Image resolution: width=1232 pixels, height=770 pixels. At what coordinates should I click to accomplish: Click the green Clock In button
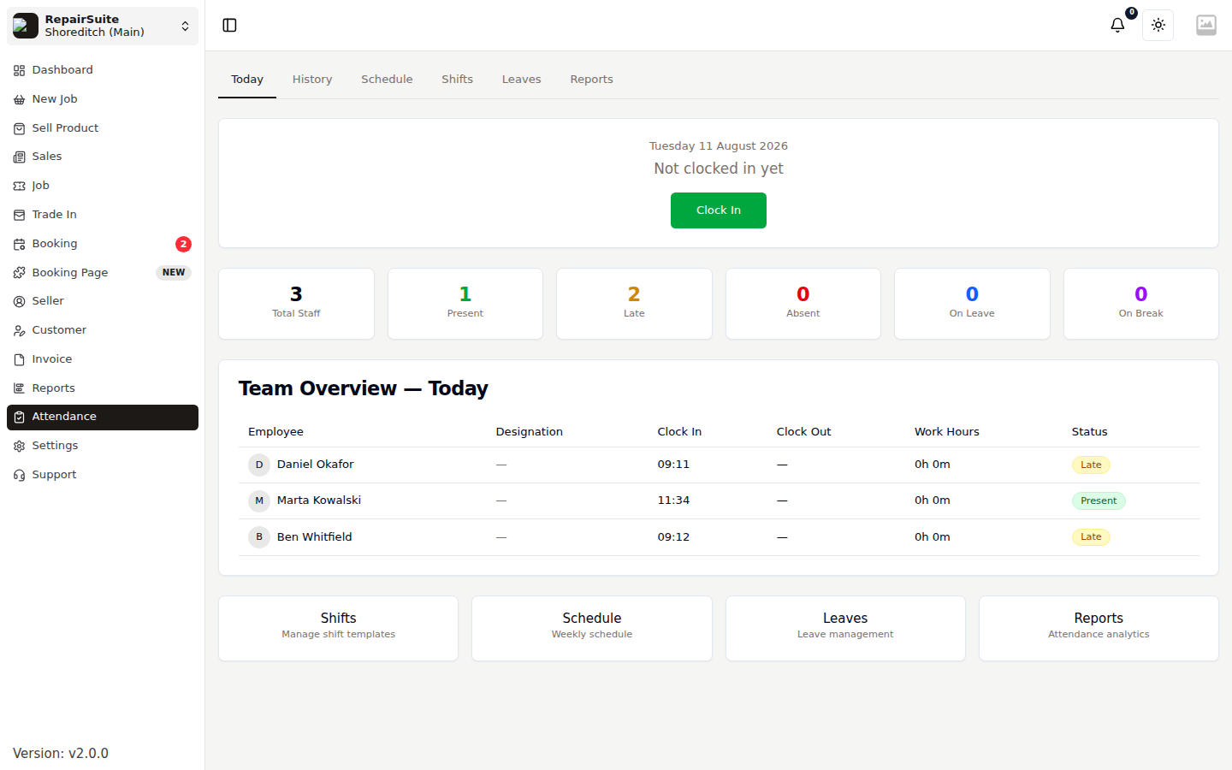[x=719, y=210]
